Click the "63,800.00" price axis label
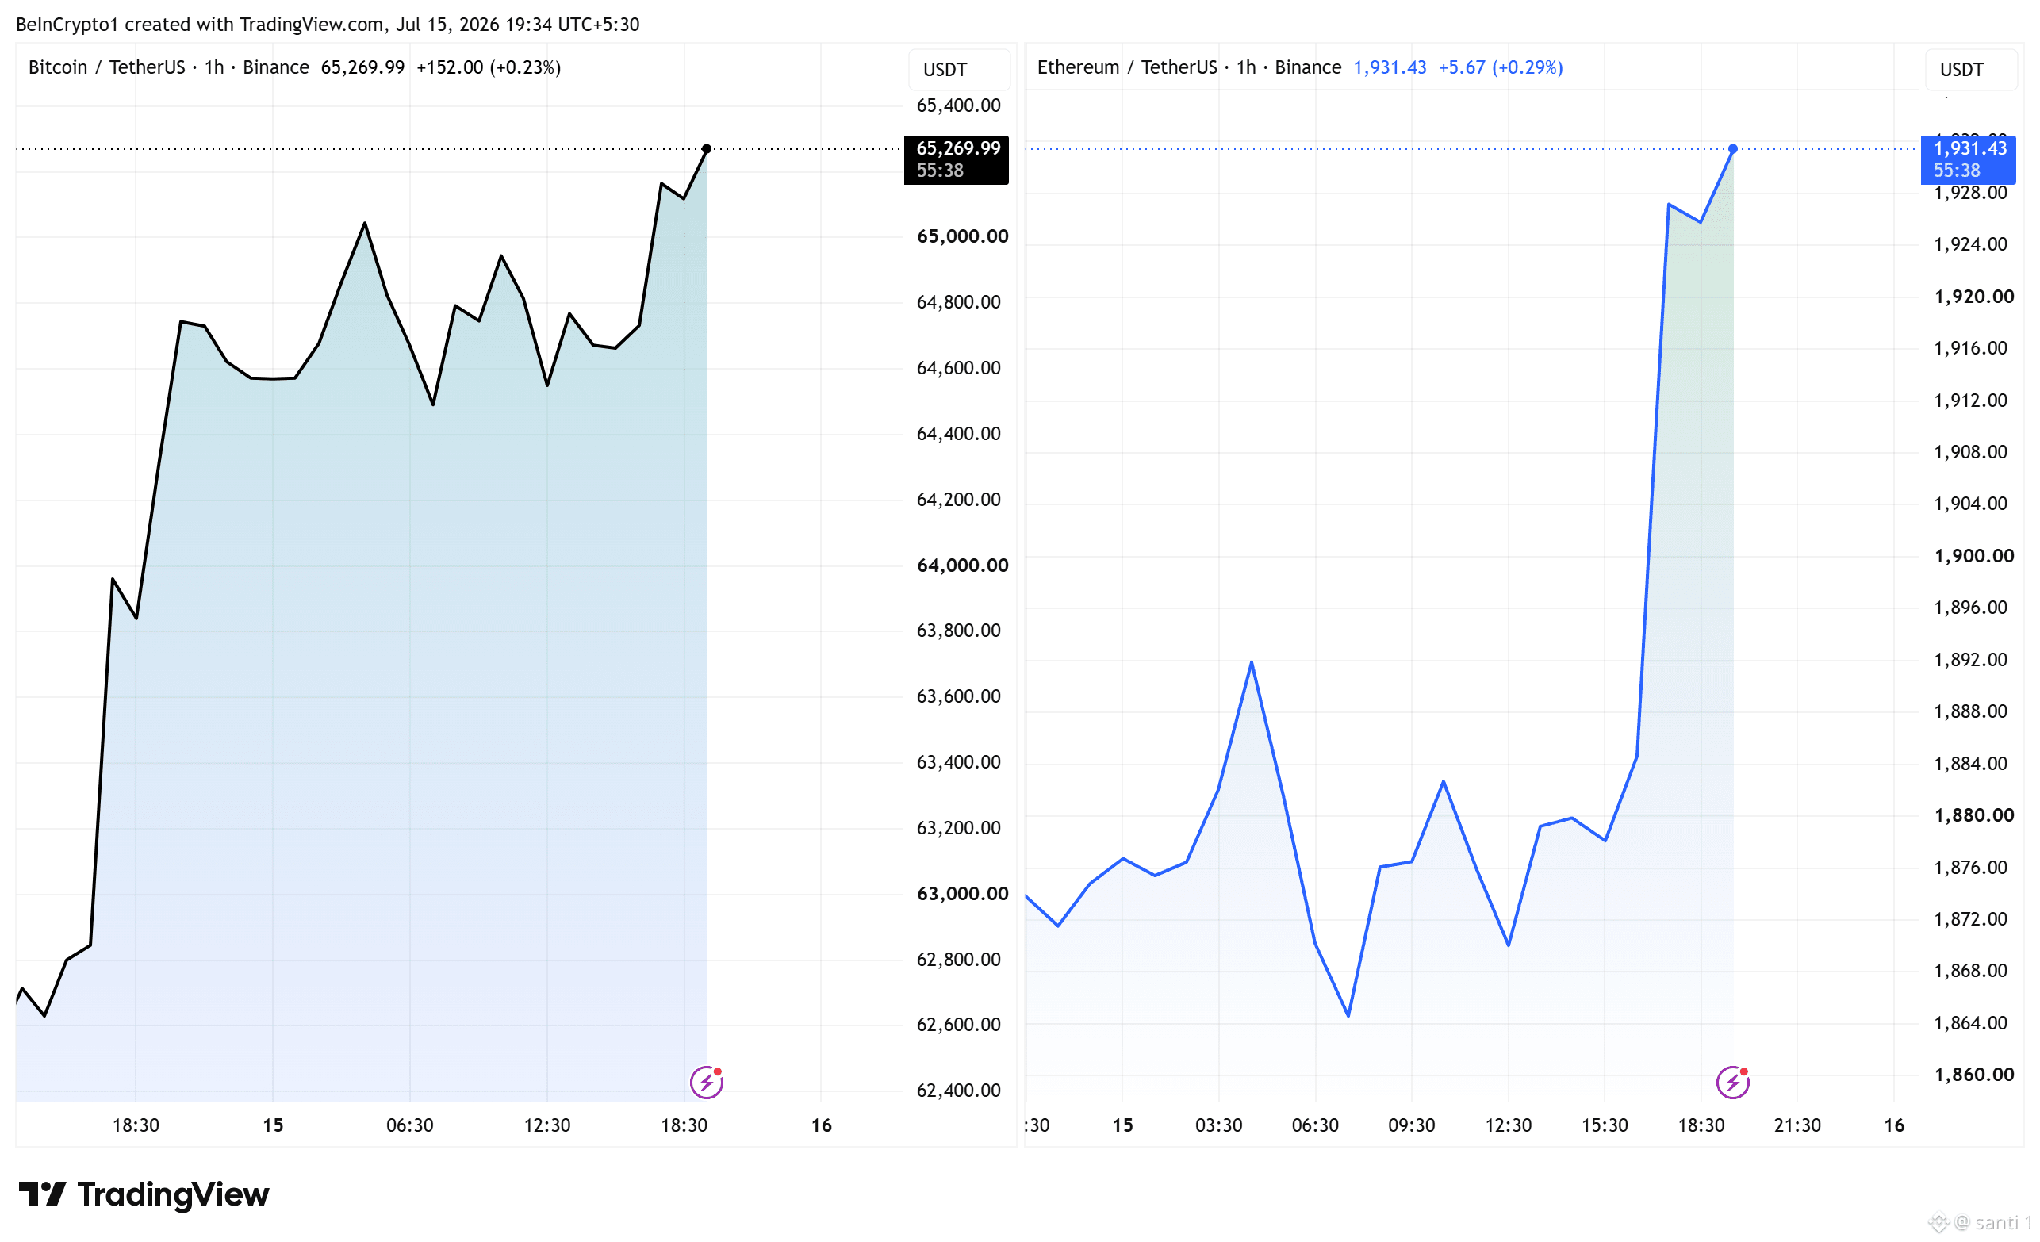This screenshot has width=2040, height=1242. click(x=959, y=630)
